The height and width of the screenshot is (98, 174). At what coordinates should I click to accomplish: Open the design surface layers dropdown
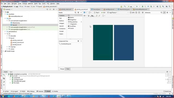pyautogui.click(x=85, y=13)
